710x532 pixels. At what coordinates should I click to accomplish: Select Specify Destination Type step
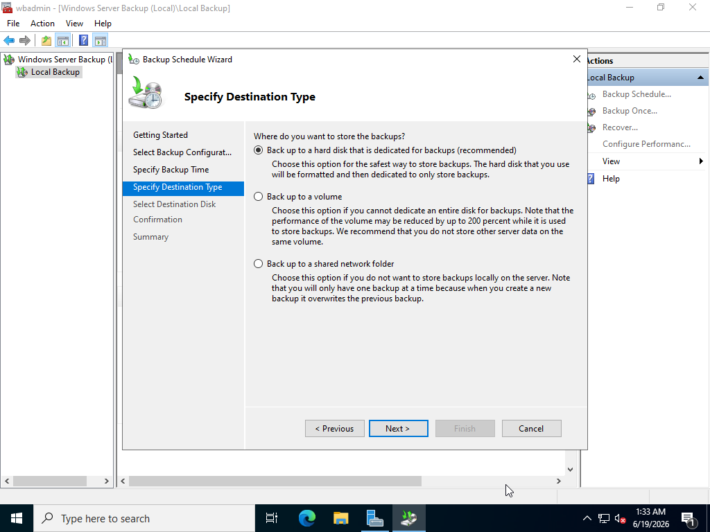click(183, 187)
